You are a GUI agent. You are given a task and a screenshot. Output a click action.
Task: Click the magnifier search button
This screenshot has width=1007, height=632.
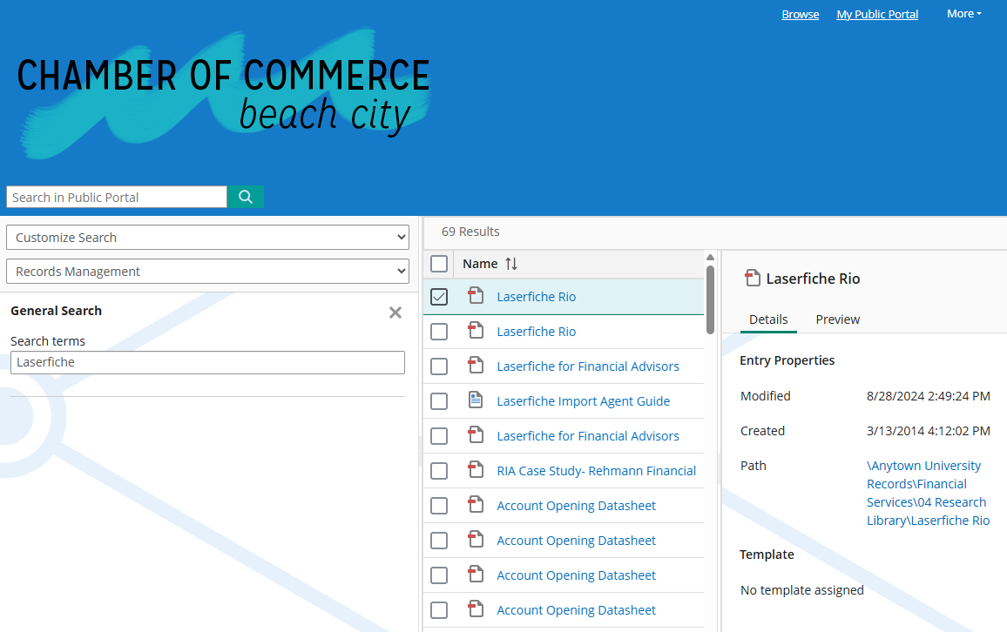coord(246,197)
